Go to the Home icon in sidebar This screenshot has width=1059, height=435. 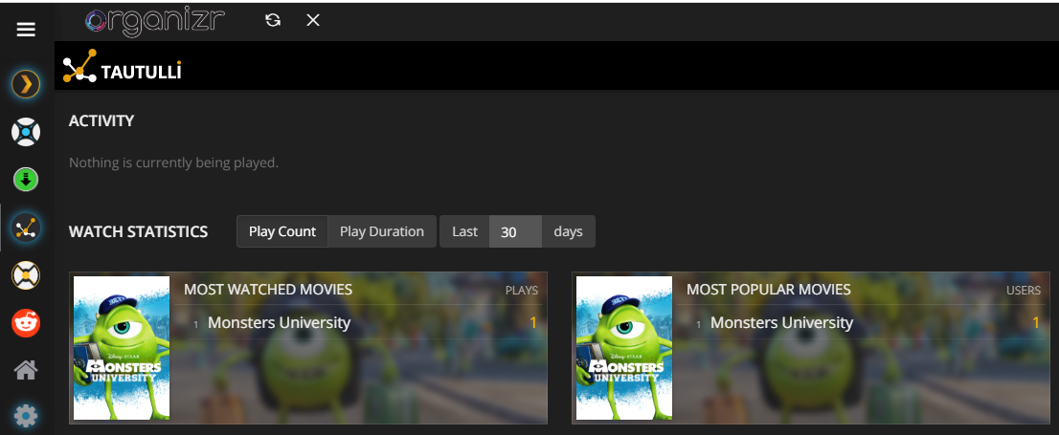coord(26,370)
